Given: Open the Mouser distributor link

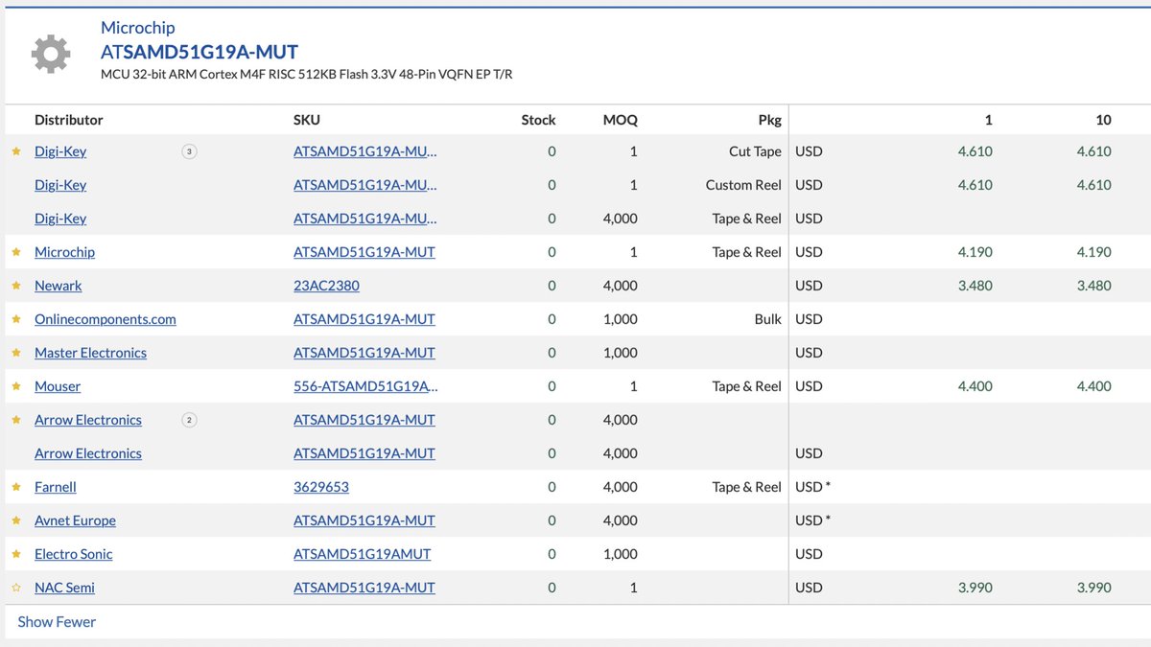Looking at the screenshot, I should point(58,386).
